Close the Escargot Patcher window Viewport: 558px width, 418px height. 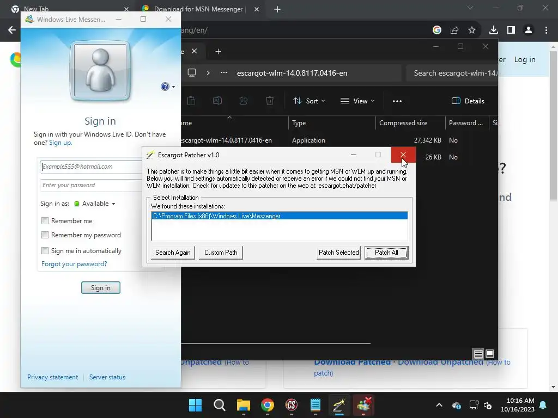403,155
